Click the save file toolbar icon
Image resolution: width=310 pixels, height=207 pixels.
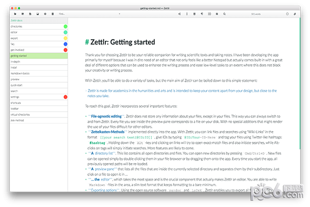coord(38,14)
